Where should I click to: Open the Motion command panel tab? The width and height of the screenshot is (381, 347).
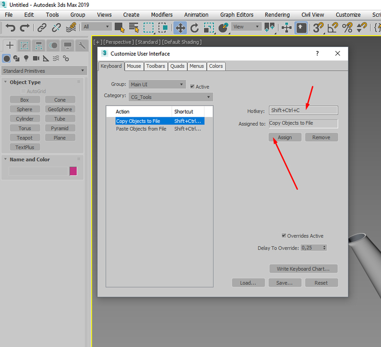[x=53, y=45]
